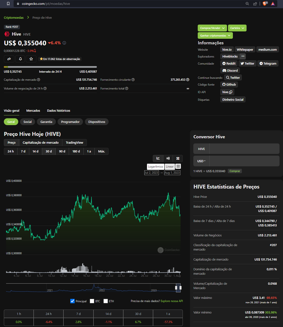Click the price alert bell icon
This screenshot has height=327, width=283.
point(20,59)
